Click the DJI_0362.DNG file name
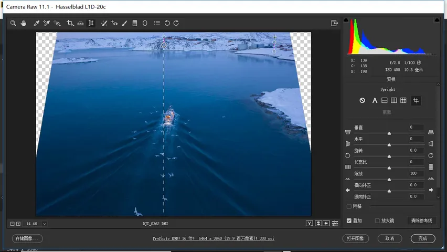This screenshot has width=447, height=252. click(x=155, y=224)
